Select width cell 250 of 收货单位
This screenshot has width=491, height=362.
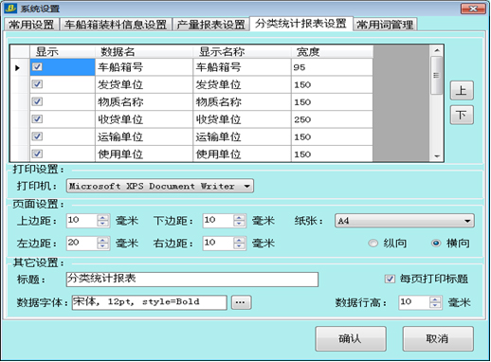pos(332,119)
